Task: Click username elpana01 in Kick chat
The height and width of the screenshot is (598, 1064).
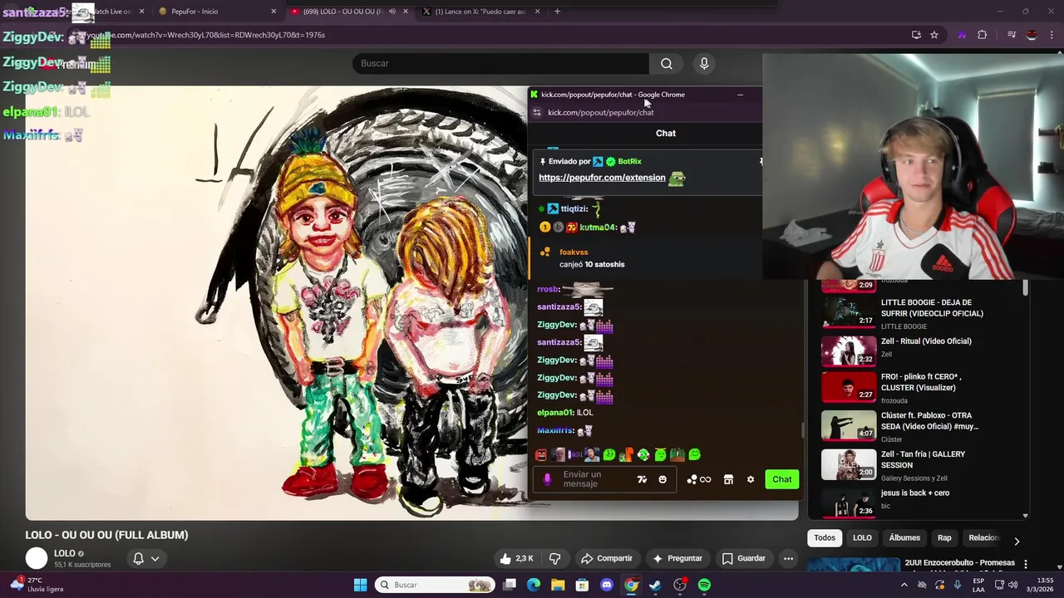Action: 555,413
